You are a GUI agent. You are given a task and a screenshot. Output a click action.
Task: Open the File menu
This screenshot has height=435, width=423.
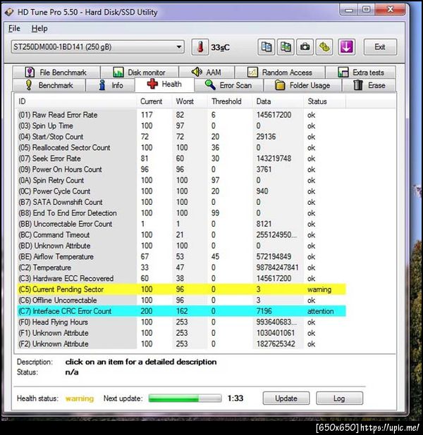14,28
